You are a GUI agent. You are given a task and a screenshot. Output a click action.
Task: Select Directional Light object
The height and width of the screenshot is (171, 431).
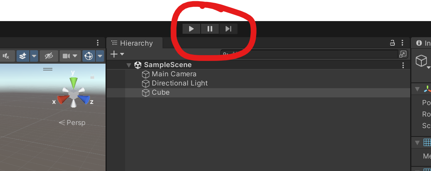[x=179, y=83]
